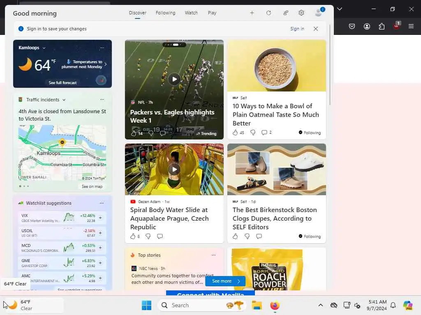Add a widget with the plus icon
Viewport: 421px width, 315px height.
[x=252, y=13]
